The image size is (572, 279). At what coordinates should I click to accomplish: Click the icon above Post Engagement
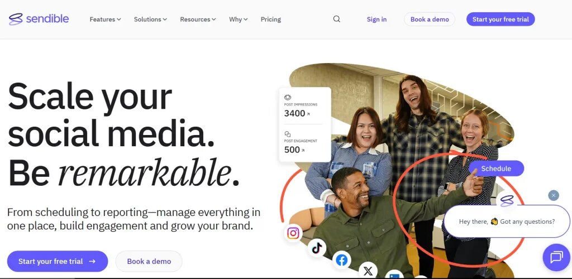pyautogui.click(x=288, y=134)
